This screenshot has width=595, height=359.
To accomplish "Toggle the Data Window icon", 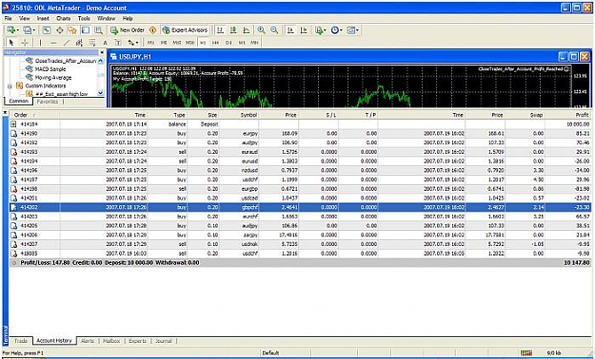I will pos(60,30).
